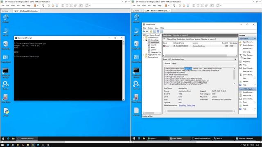Click Save Filtered Log File action
Screen dimensions: 262x147
pyautogui.click(x=248, y=68)
